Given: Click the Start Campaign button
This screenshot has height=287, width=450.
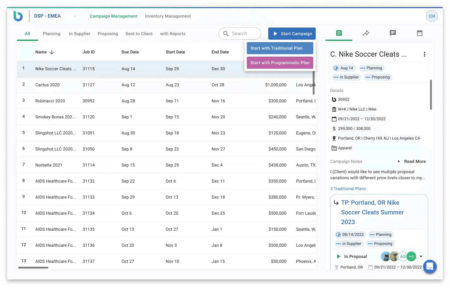Looking at the screenshot, I should pyautogui.click(x=292, y=34).
